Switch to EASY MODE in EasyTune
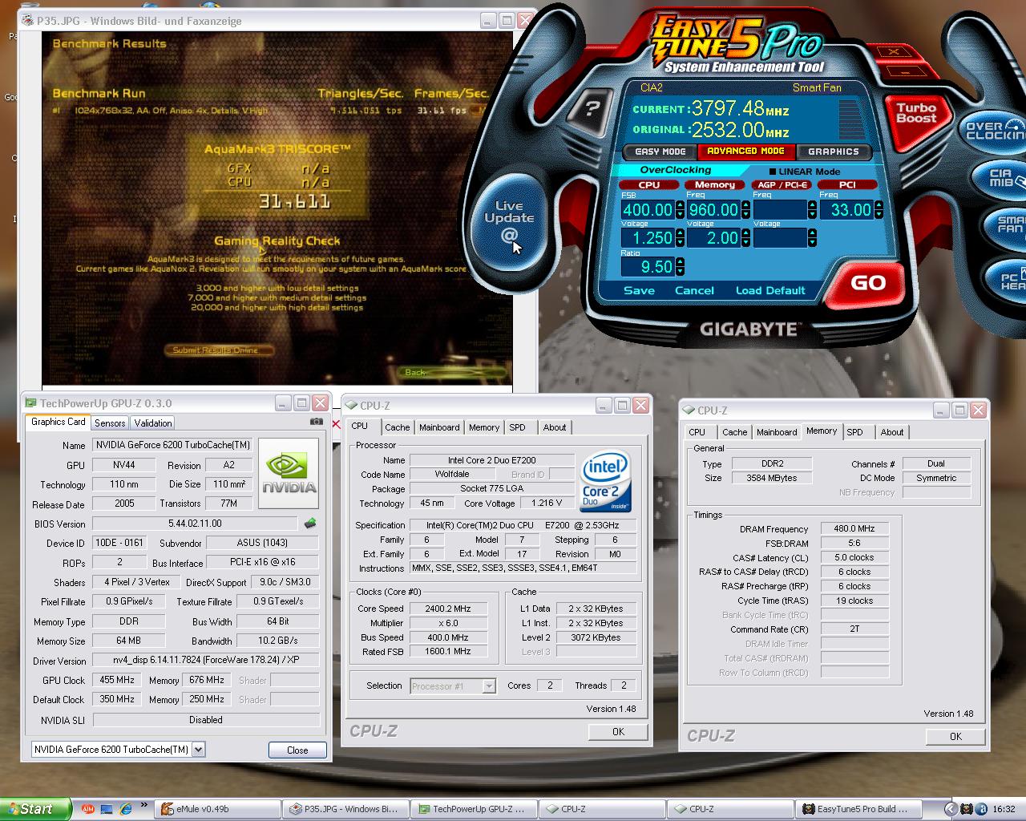 tap(660, 152)
